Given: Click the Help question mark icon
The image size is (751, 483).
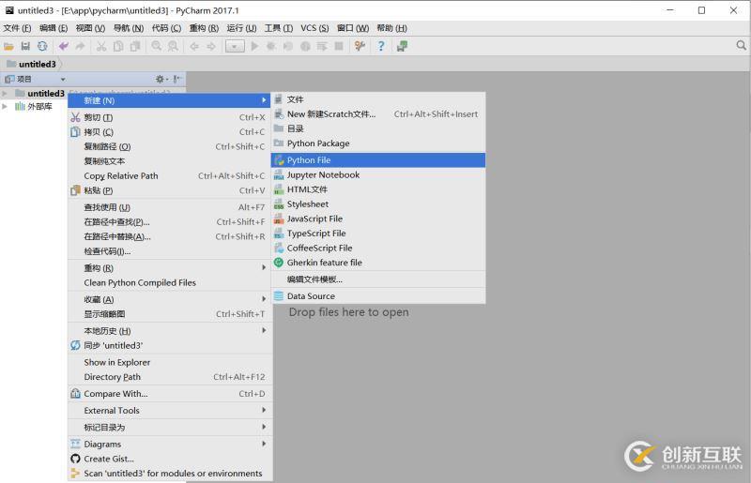Looking at the screenshot, I should point(381,47).
